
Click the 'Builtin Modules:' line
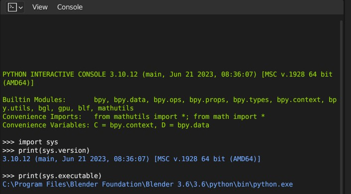click(170, 99)
